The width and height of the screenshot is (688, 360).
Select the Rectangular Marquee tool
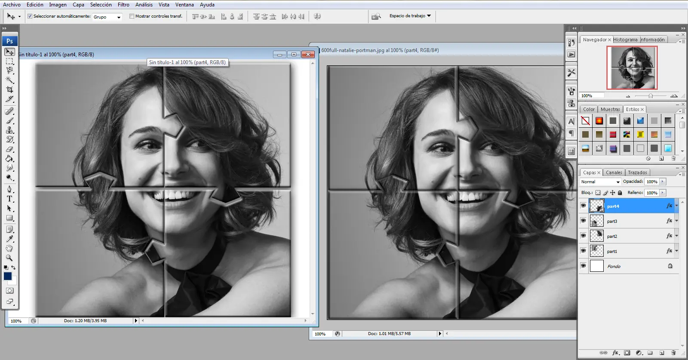point(9,61)
